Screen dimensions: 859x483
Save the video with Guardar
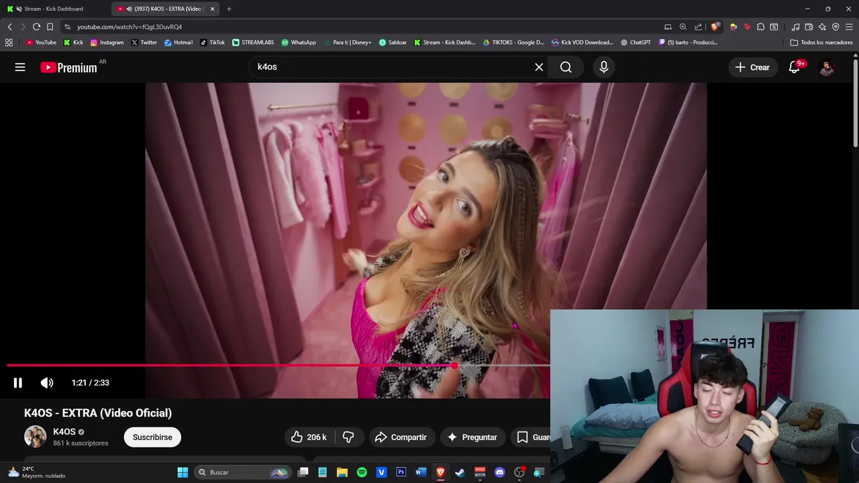pos(532,437)
